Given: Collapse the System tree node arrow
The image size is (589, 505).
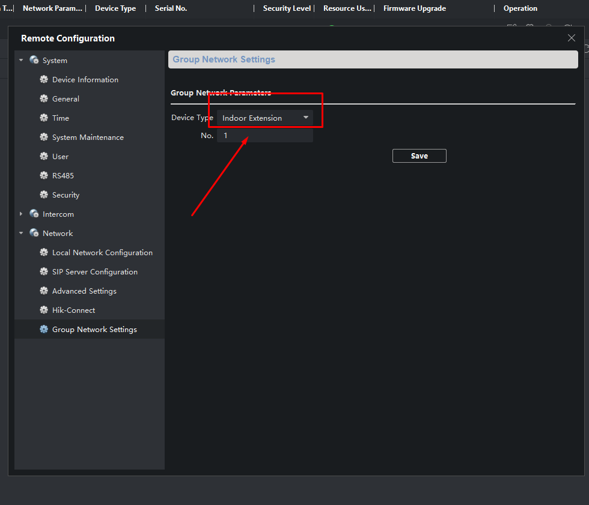Looking at the screenshot, I should [21, 60].
